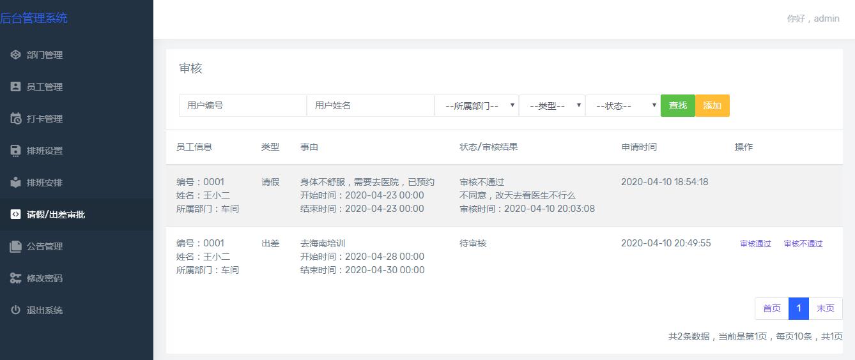The width and height of the screenshot is (855, 360).
Task: Go to 打卡管理 in the sidebar
Action: tap(77, 119)
